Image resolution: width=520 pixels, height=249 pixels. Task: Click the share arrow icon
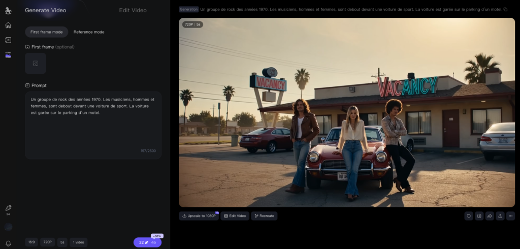point(490,216)
